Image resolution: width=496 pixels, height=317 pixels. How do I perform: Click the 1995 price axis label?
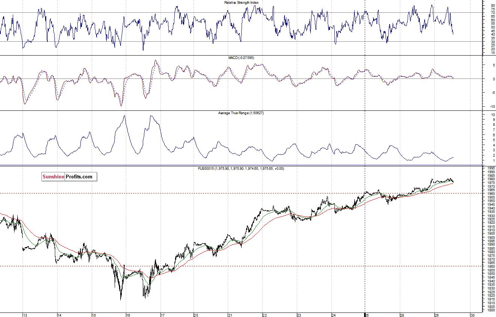(x=491, y=168)
